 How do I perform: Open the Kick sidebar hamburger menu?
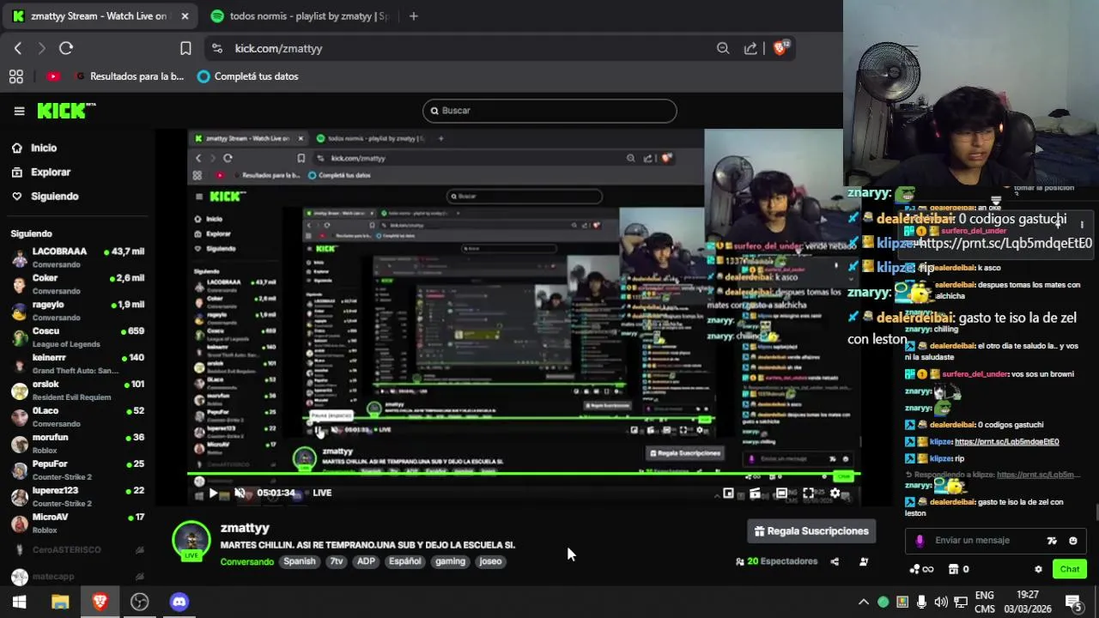(x=19, y=111)
